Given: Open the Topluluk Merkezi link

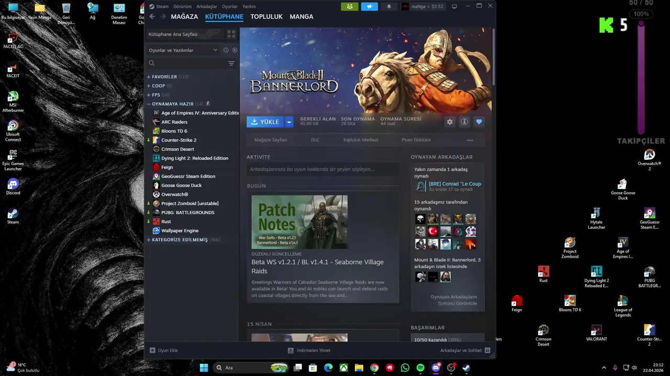Looking at the screenshot, I should pyautogui.click(x=361, y=140).
